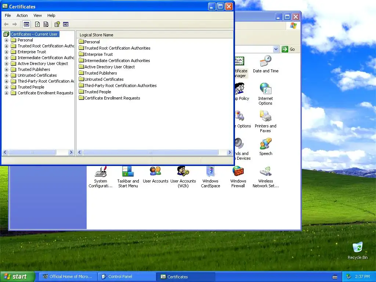Click list pane horizontal scrollbar right arrow
Screen dimensions: 376x282
(x=229, y=152)
